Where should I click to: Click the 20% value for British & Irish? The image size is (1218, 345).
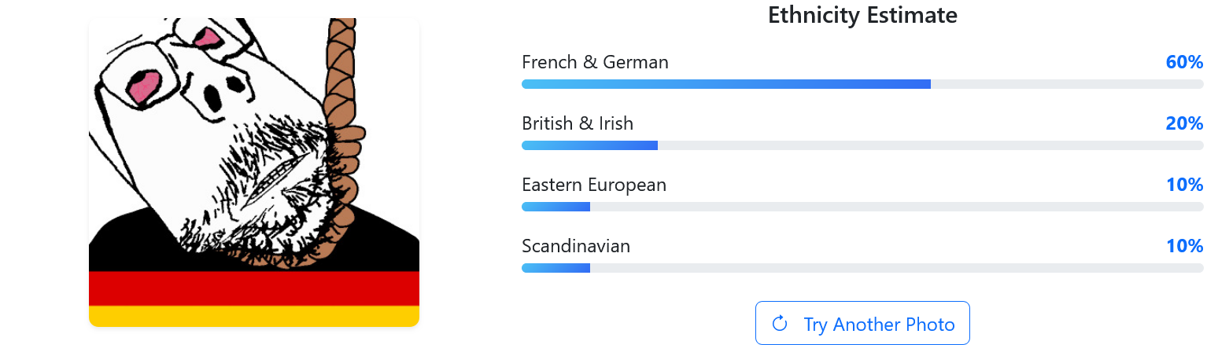1184,123
